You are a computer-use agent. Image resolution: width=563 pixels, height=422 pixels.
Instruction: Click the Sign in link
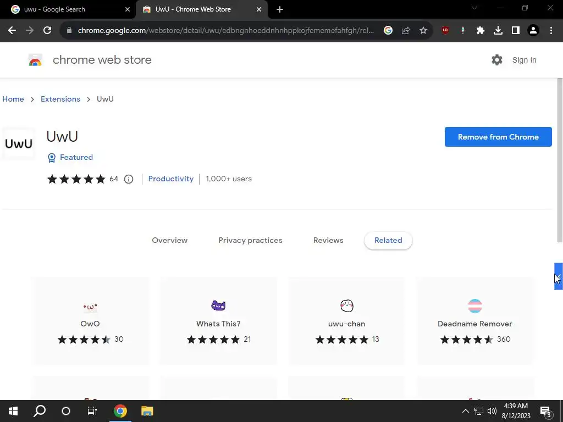point(524,60)
